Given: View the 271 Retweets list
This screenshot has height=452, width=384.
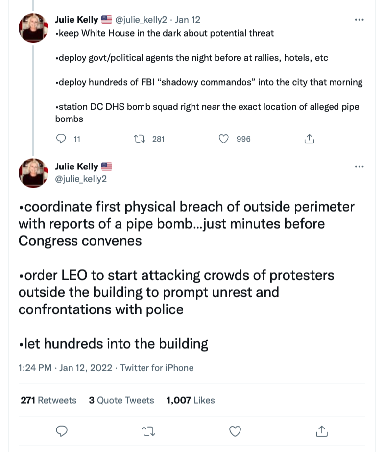Looking at the screenshot, I should coord(48,400).
